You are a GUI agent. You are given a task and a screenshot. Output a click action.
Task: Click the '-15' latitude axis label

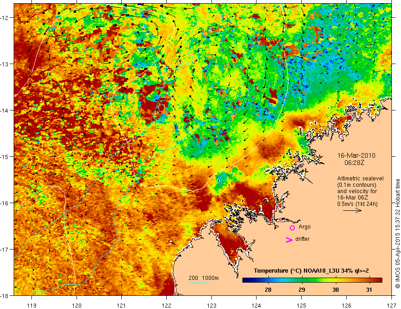[x=5, y=156]
